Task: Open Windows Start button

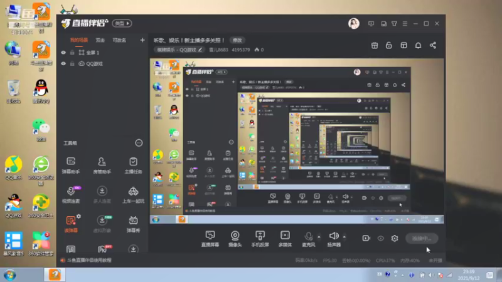Action: click(x=10, y=275)
